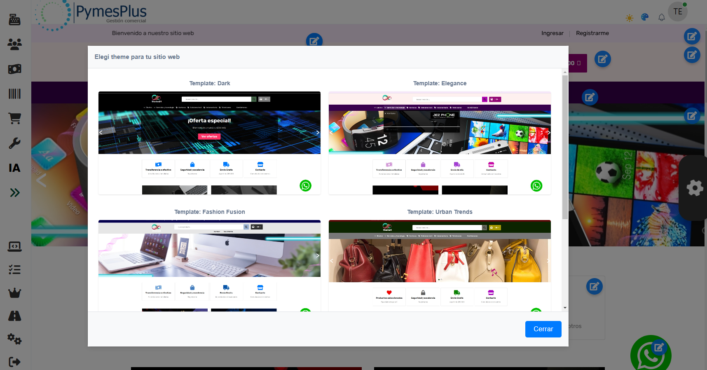Screen dimensions: 707x370
Task: Toggle light mode with the sun icon
Action: 629,18
